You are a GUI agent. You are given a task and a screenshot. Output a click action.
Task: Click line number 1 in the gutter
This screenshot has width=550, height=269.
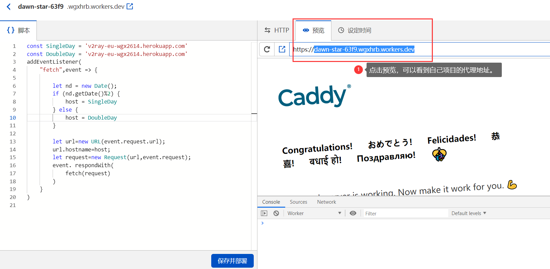pos(14,46)
